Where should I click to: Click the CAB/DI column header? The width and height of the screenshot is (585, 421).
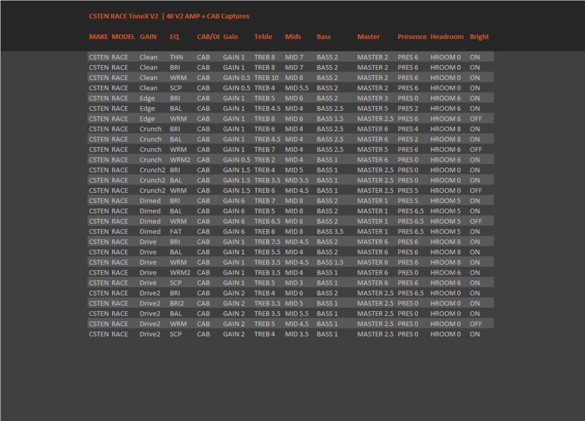pos(208,37)
